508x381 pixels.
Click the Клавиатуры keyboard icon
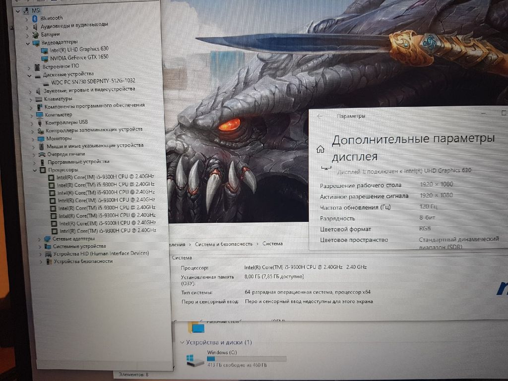click(x=39, y=99)
